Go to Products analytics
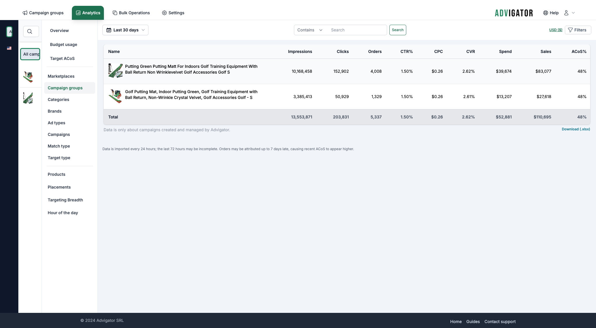The width and height of the screenshot is (596, 328). tap(56, 174)
